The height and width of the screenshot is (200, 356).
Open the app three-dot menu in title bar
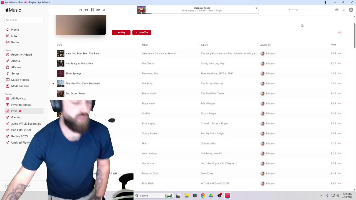[325, 2]
